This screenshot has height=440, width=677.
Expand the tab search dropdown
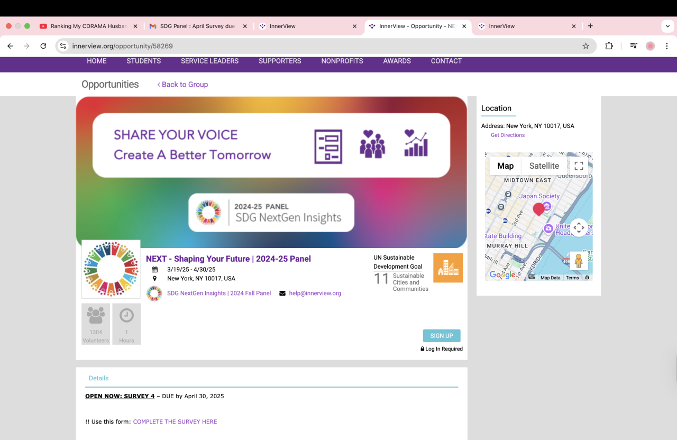coord(666,26)
